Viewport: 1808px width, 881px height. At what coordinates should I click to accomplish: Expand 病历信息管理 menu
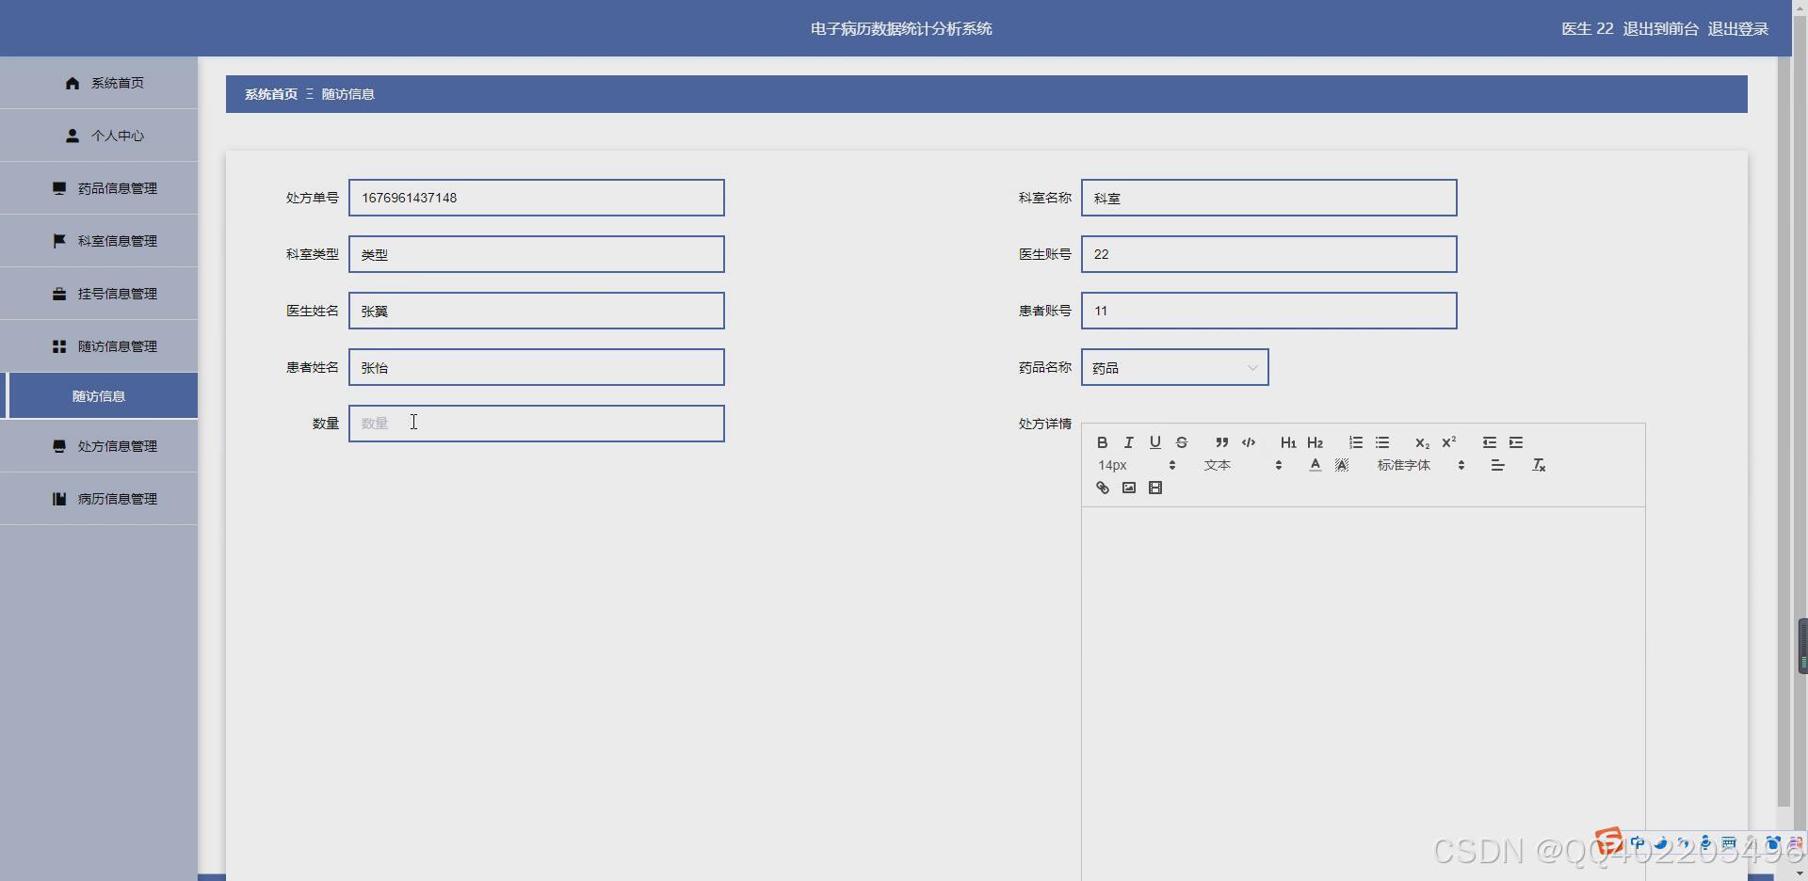(x=99, y=499)
